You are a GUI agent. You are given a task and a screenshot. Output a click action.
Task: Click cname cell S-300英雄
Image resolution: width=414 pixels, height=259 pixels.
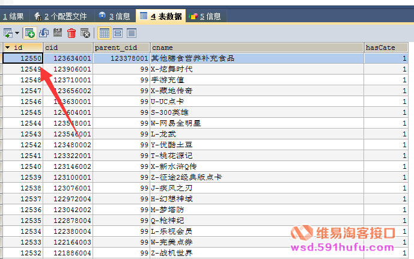tap(257, 112)
